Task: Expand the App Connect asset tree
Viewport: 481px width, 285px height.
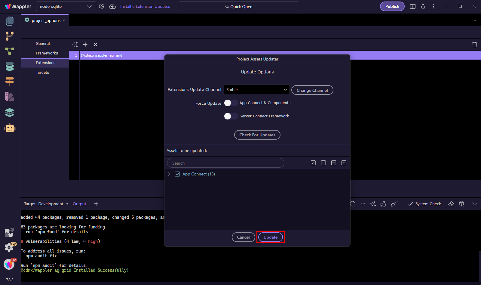Action: click(169, 174)
